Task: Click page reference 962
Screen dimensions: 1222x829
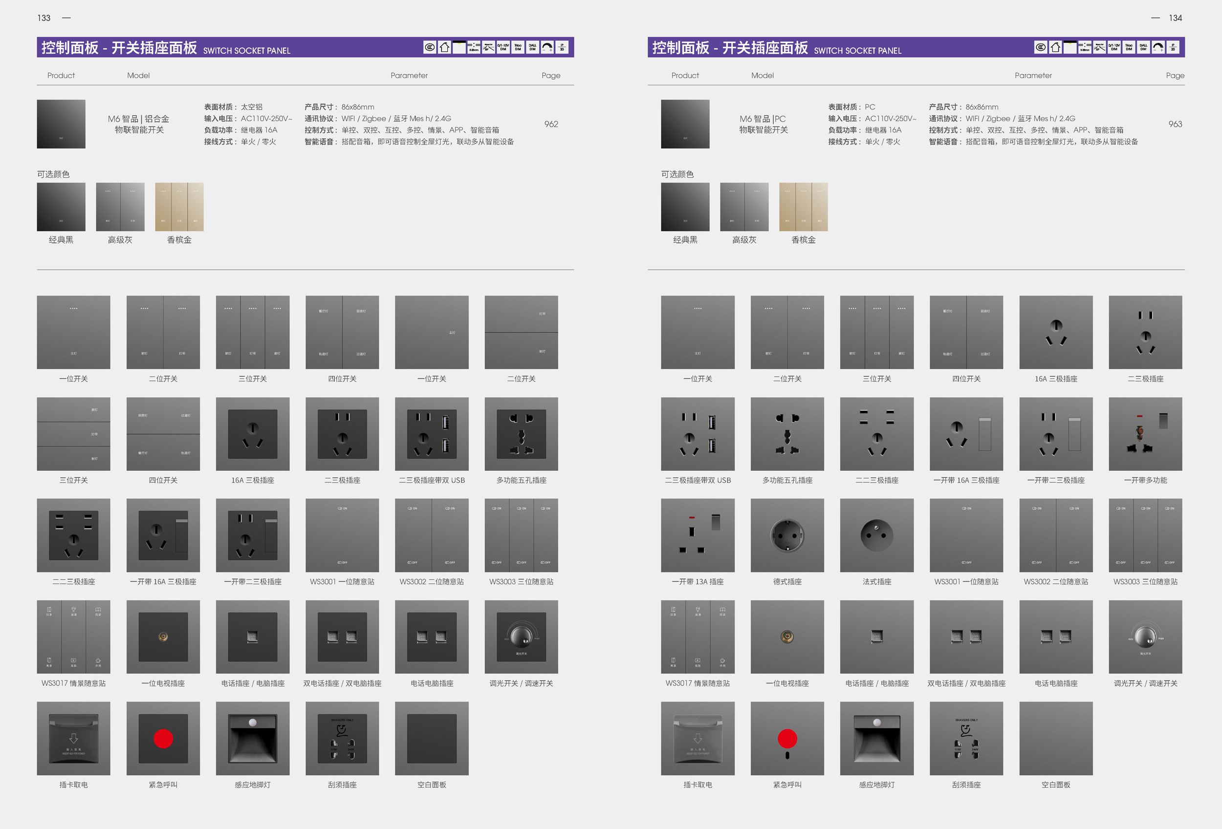Action: click(551, 124)
